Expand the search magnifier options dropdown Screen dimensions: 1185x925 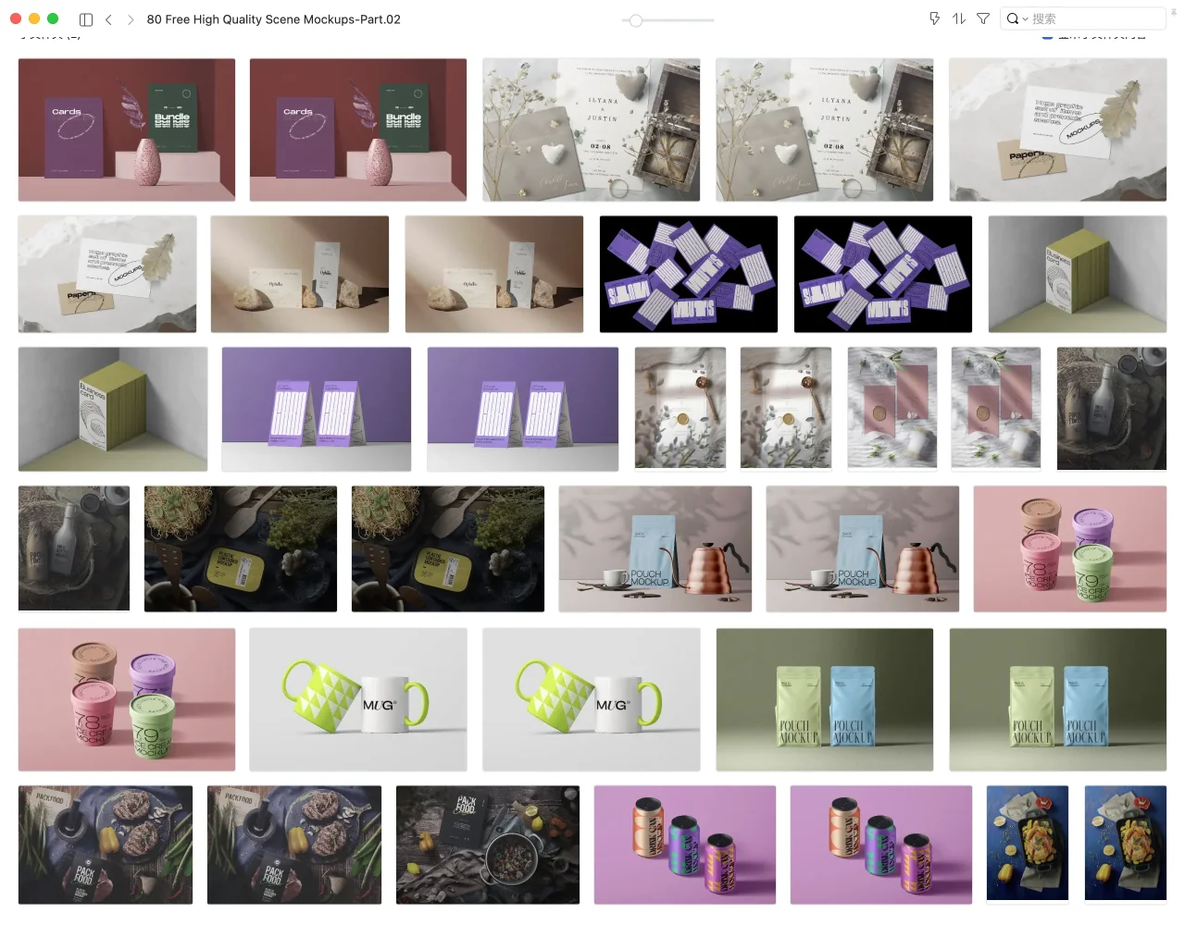(1017, 18)
